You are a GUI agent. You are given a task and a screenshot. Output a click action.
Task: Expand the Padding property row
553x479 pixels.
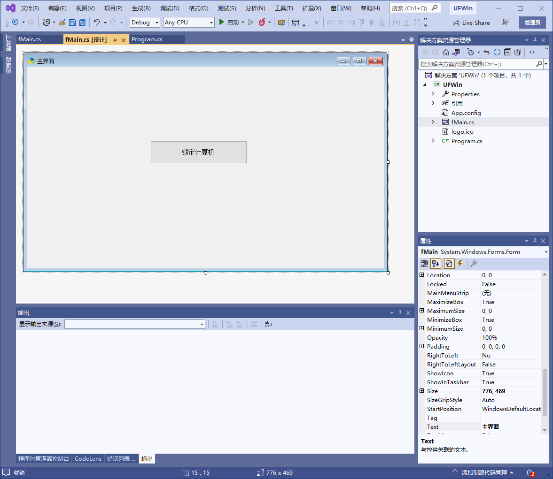pos(421,346)
